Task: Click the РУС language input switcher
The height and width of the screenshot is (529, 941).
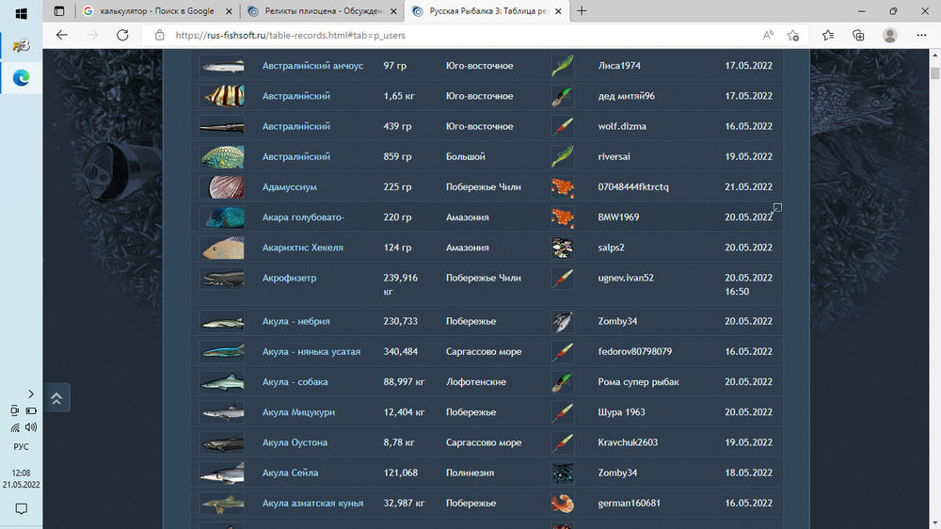Action: click(21, 447)
